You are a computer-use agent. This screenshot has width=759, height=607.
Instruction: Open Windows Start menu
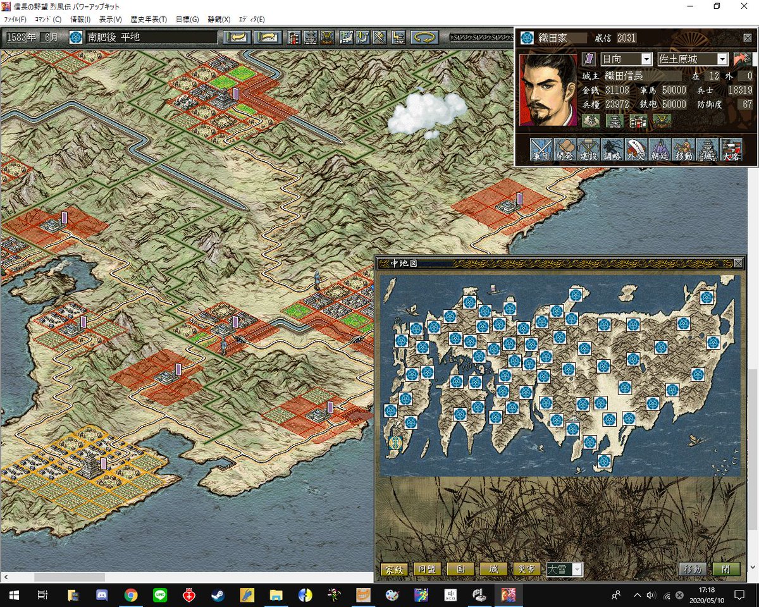pyautogui.click(x=14, y=595)
